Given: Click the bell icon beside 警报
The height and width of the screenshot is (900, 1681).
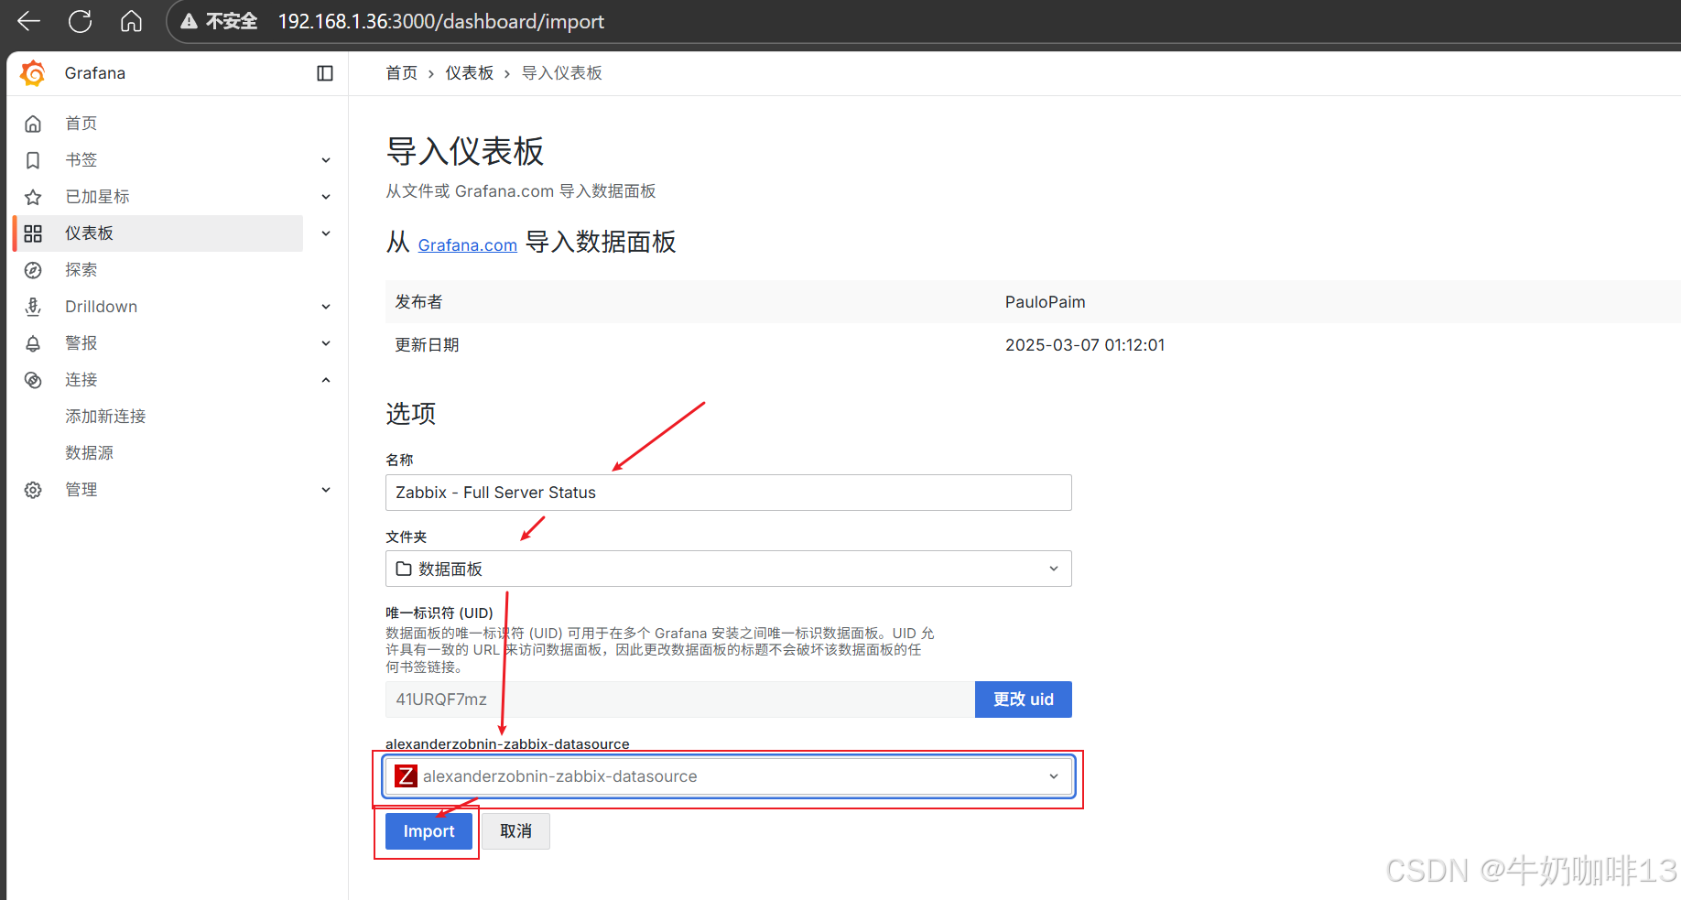Looking at the screenshot, I should pyautogui.click(x=33, y=343).
